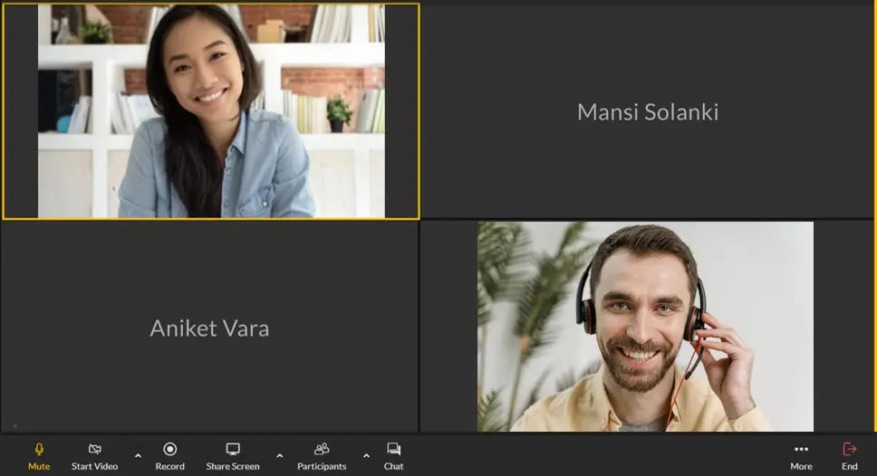
Task: Mute the microphone with the Mute icon
Action: pos(39,449)
